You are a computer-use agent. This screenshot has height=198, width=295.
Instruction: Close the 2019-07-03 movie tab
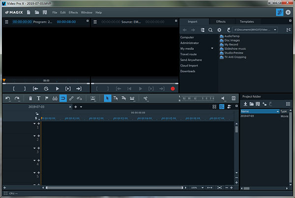[x=70, y=107]
